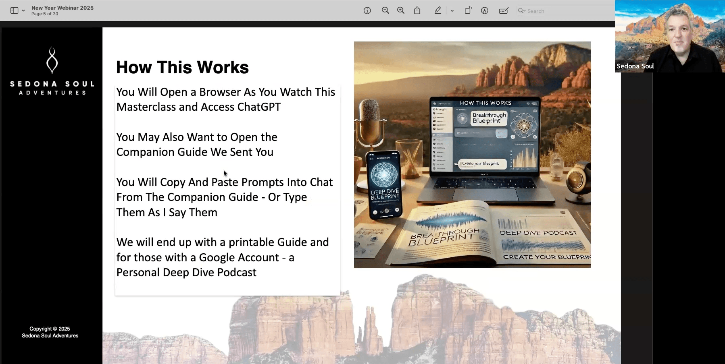Open the search options magnifier dropdown

(x=522, y=11)
